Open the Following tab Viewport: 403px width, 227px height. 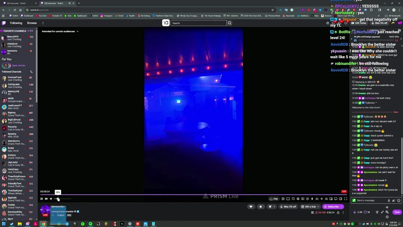click(16, 23)
